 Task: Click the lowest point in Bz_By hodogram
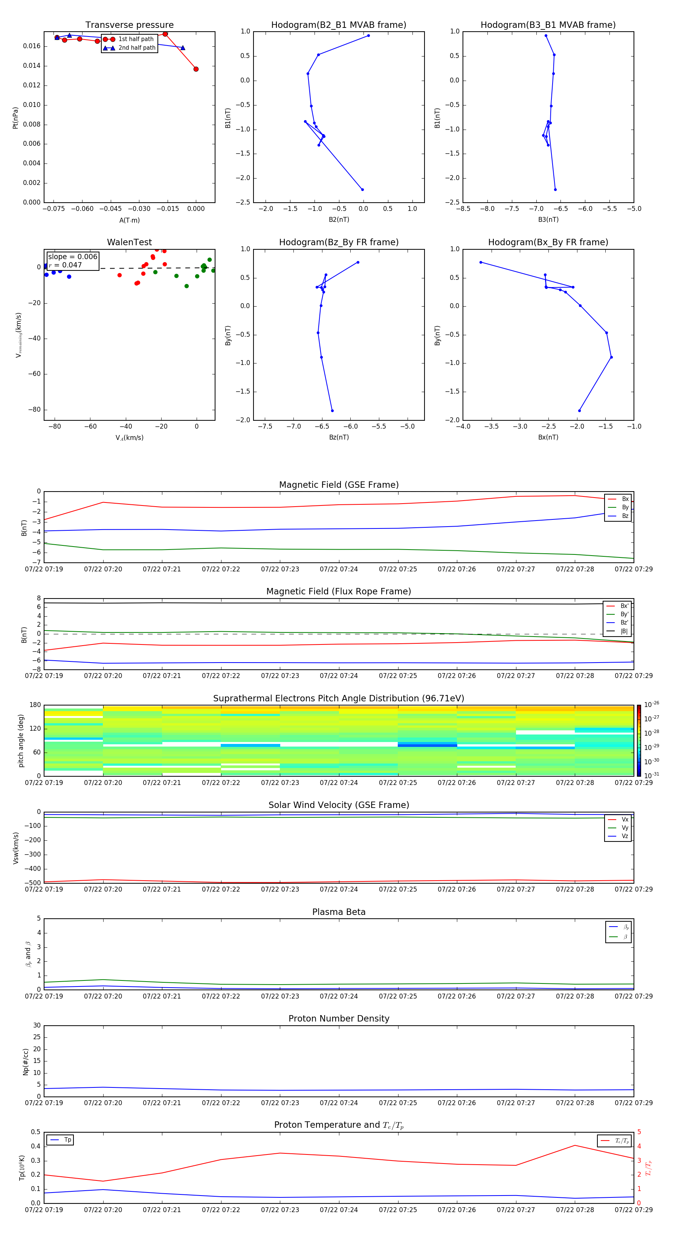(333, 411)
